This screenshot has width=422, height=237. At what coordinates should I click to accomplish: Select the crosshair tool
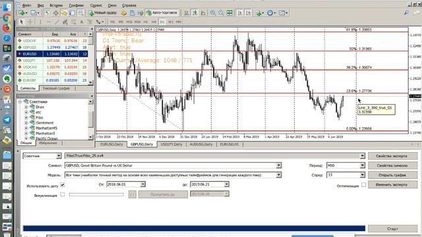tap(30, 22)
